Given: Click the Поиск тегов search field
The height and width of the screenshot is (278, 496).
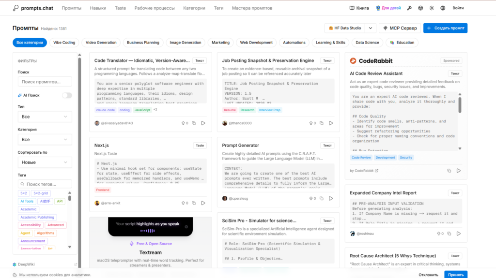Looking at the screenshot, I should [45, 184].
